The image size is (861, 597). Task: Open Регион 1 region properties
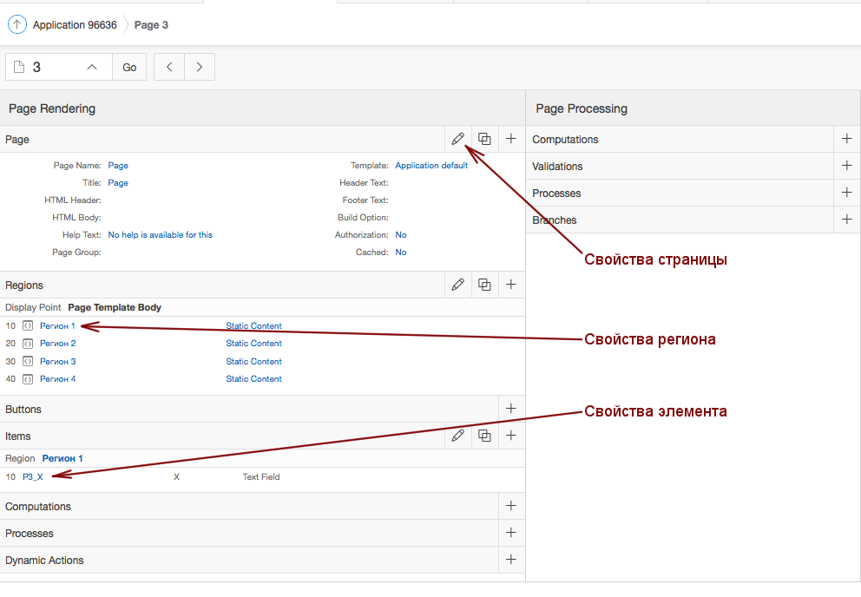(57, 326)
